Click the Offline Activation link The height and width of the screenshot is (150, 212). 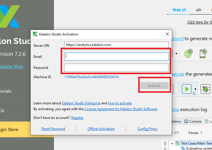coord(101,129)
